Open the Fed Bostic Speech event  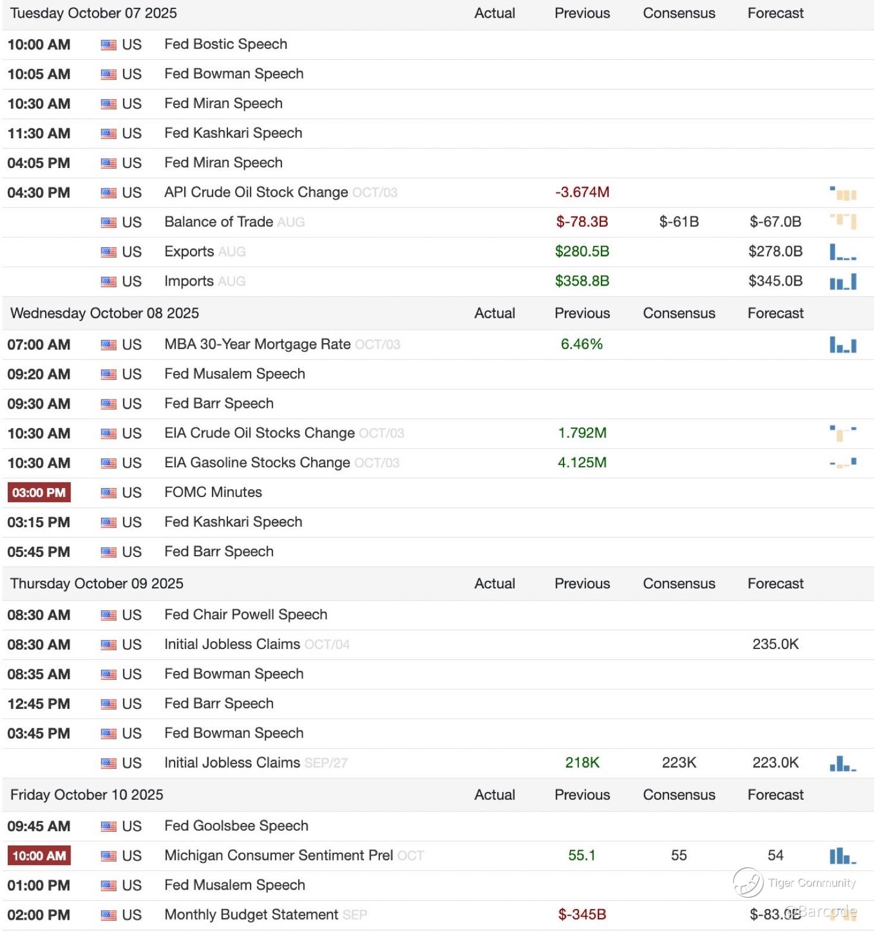coord(226,44)
